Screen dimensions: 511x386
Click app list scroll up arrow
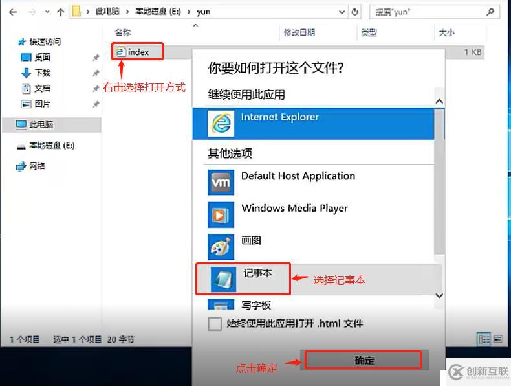point(439,101)
